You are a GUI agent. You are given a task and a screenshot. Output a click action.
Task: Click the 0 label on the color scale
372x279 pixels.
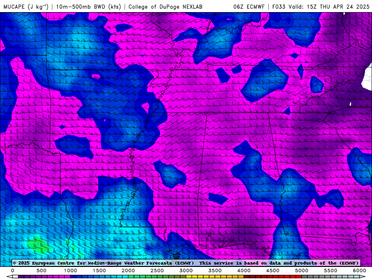pyautogui.click(x=13, y=271)
